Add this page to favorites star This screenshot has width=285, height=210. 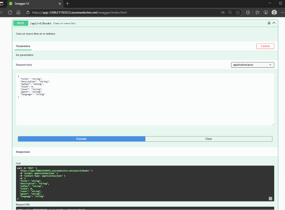(x=238, y=12)
